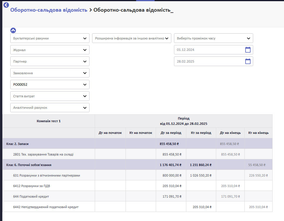Click the Дт на початок column header
Image resolution: width=284 pixels, height=221 pixels.
110,133
